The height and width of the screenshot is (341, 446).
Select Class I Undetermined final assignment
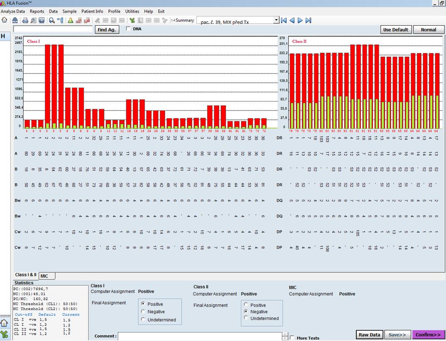143,319
